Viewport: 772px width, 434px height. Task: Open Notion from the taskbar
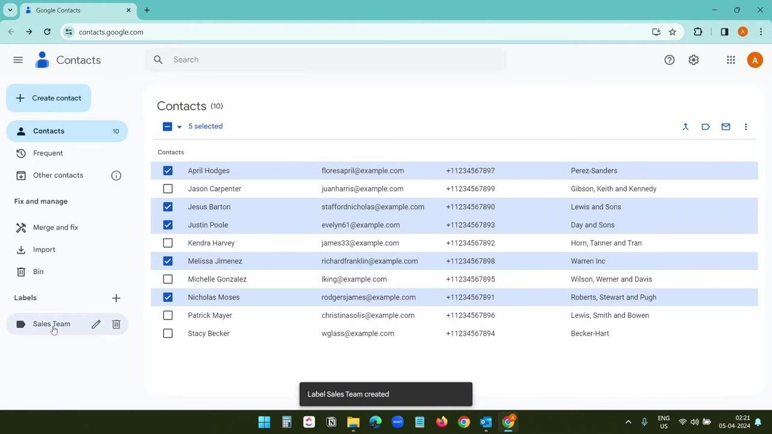pos(331,422)
